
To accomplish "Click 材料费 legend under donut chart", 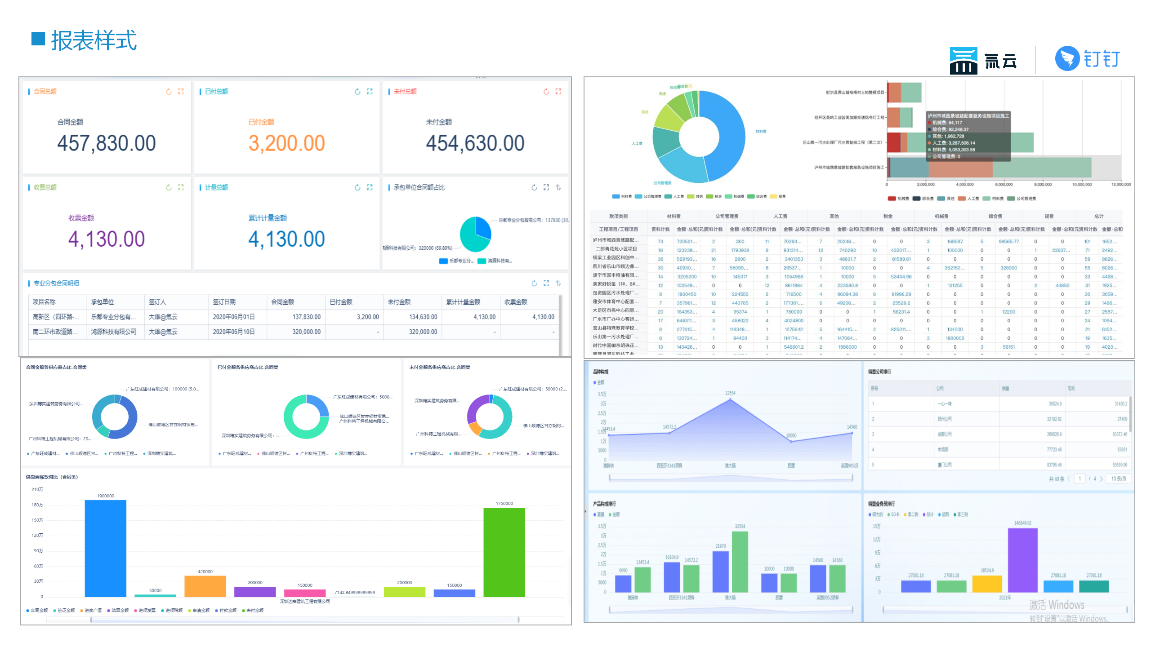I will 622,197.
